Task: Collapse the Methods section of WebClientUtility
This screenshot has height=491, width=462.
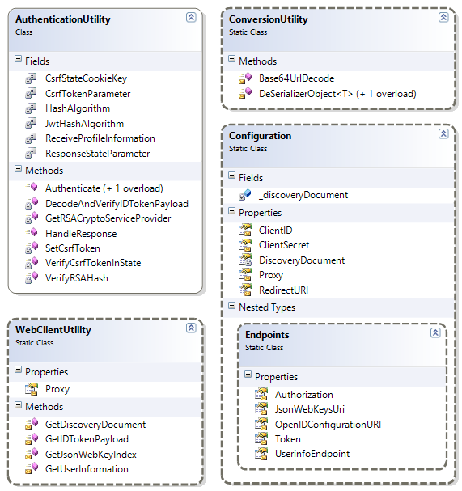Action: (x=18, y=405)
